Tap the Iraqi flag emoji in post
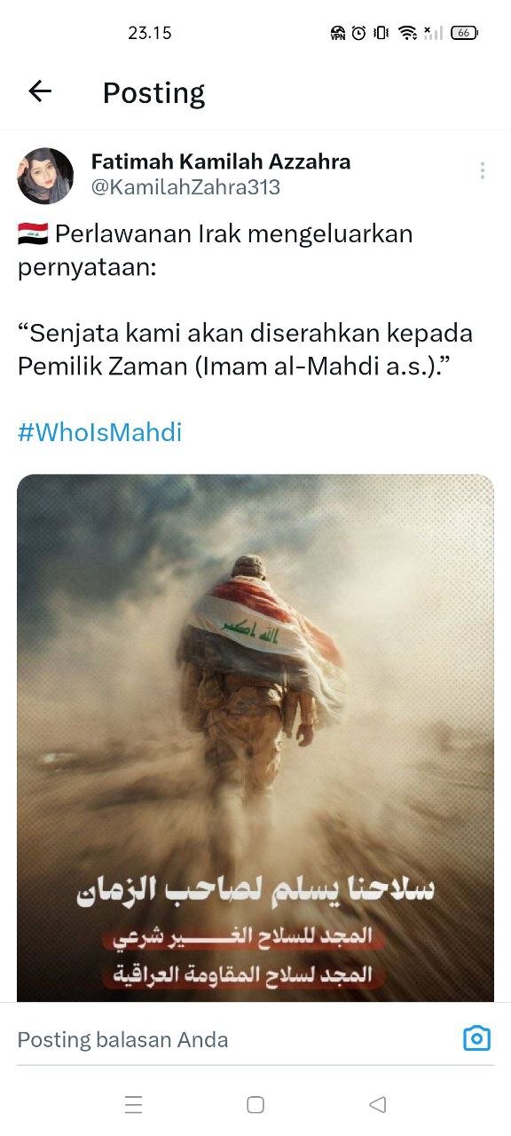511x1136 pixels. pos(32,234)
